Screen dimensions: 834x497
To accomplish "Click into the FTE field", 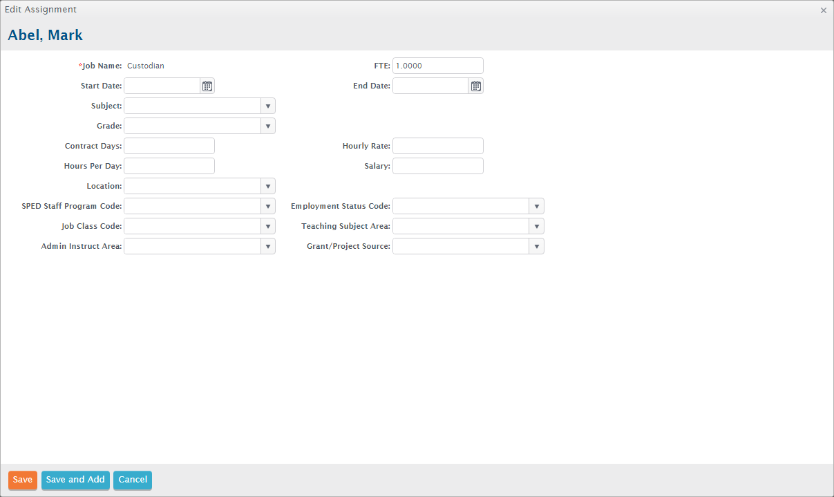I will pos(437,66).
